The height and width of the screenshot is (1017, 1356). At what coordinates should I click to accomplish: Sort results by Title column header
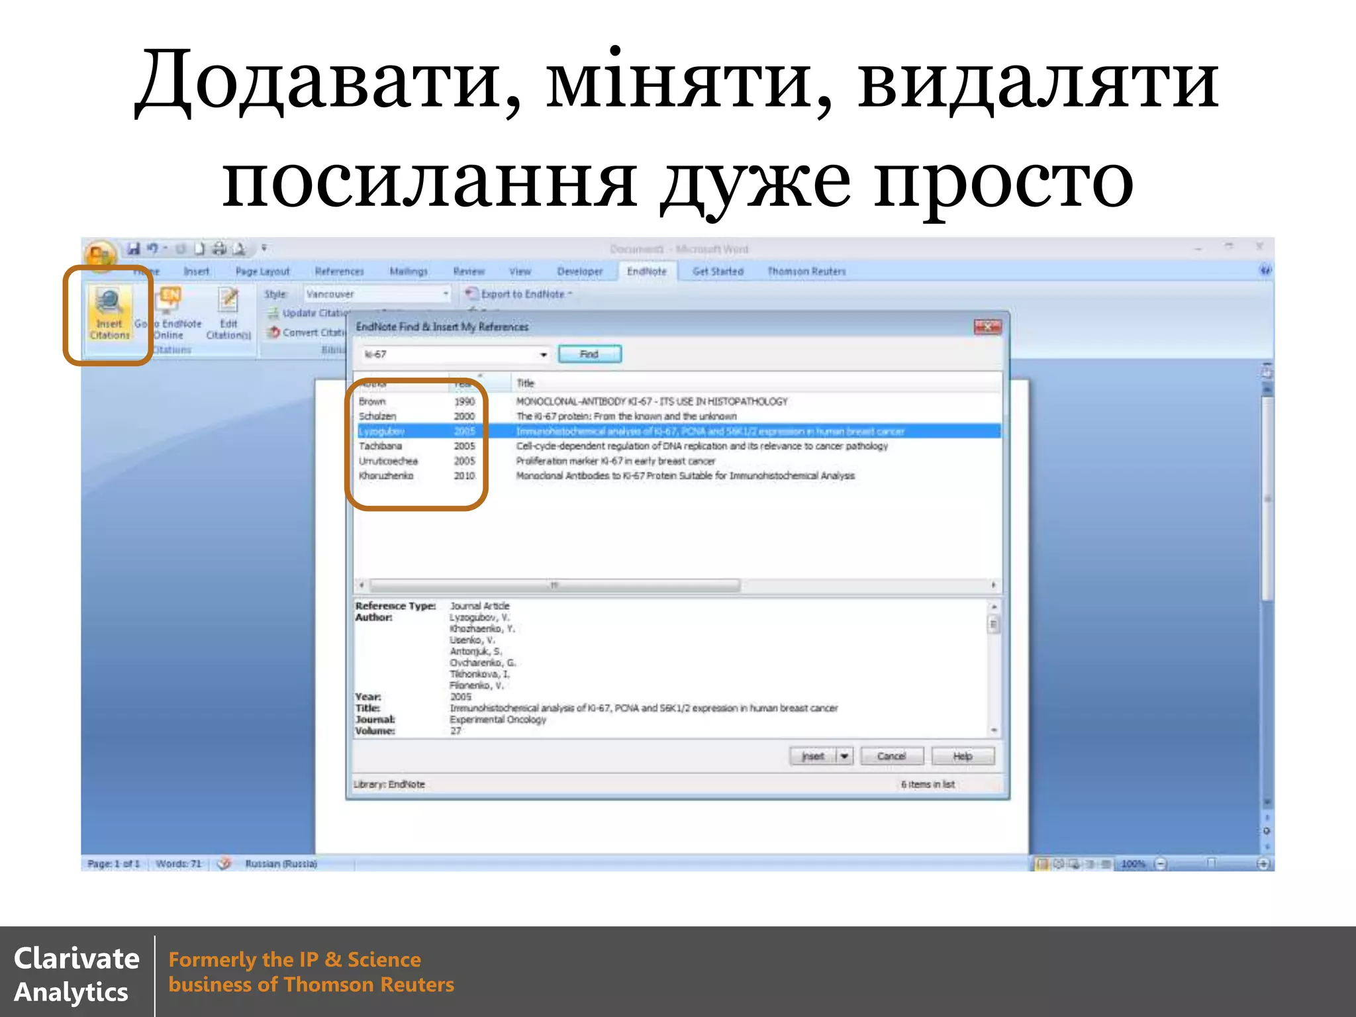tap(757, 383)
